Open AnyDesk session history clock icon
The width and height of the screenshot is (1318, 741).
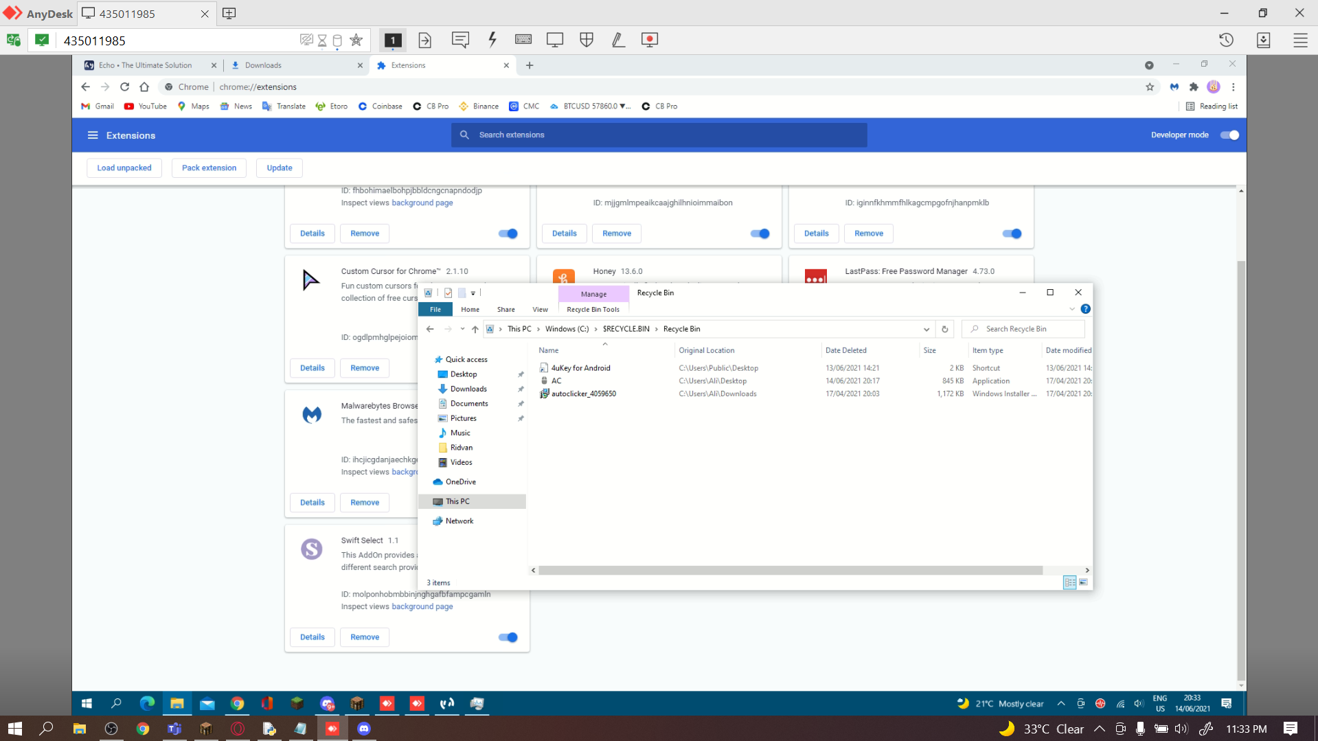(x=1226, y=40)
